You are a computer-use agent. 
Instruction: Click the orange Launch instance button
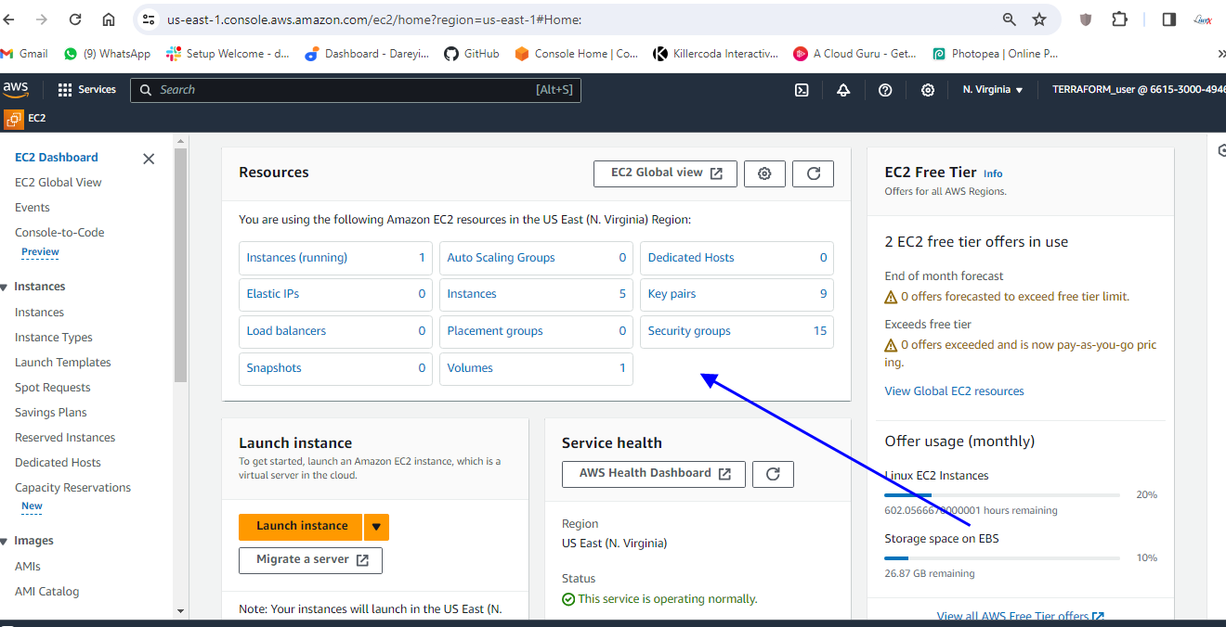pyautogui.click(x=302, y=526)
